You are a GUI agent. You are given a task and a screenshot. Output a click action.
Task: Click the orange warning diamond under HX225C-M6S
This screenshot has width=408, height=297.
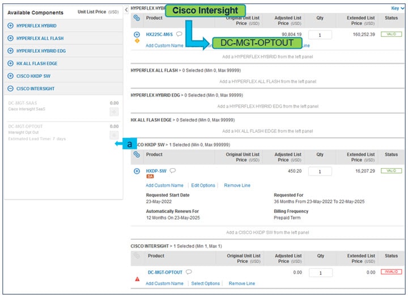point(137,41)
